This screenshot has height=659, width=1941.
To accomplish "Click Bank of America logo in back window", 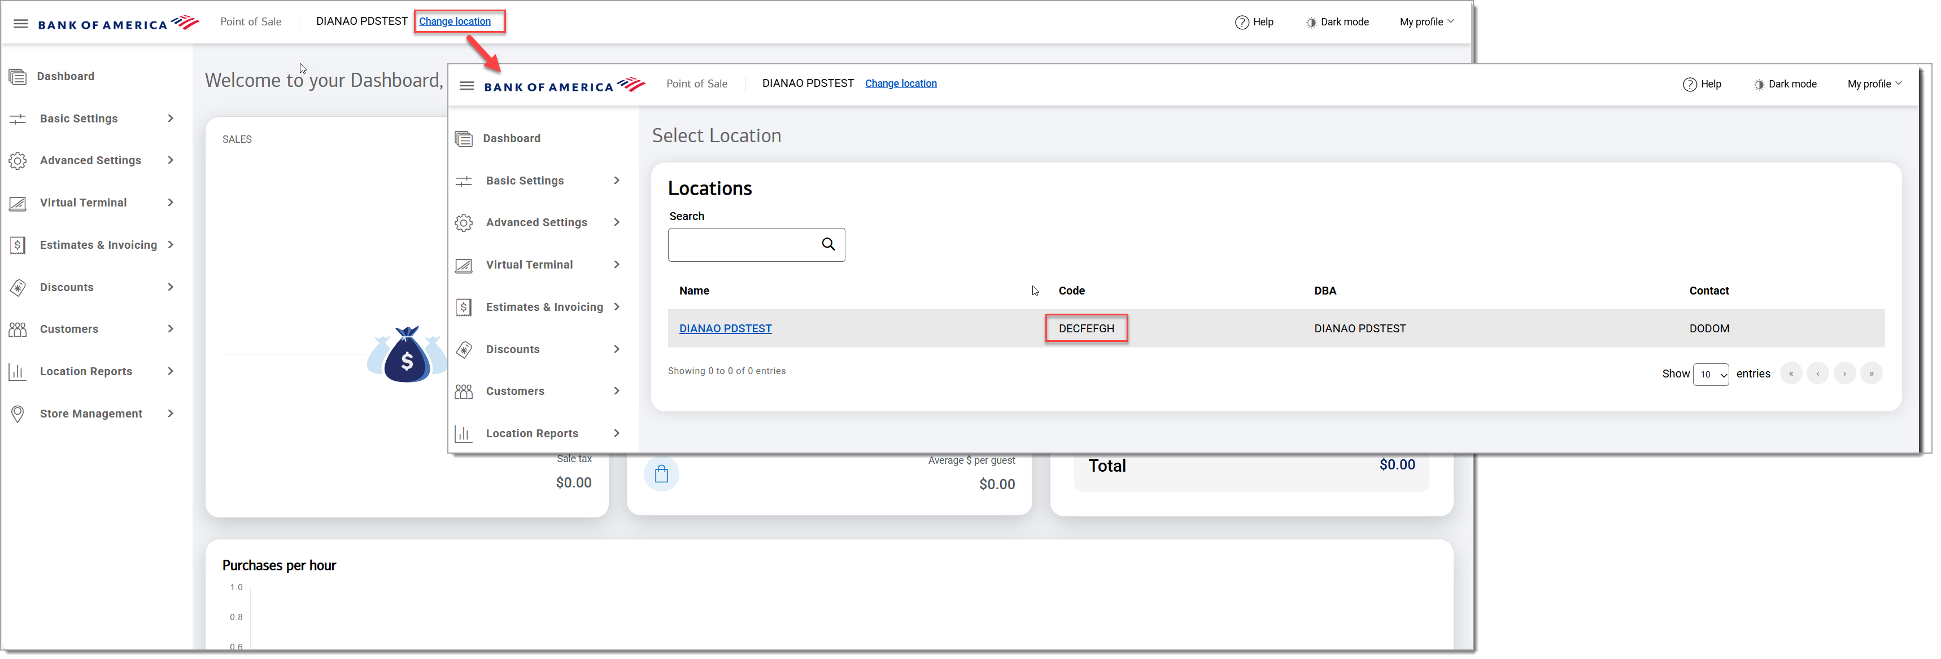I will (x=118, y=23).
